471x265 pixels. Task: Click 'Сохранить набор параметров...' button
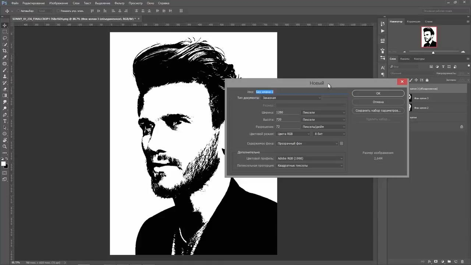[x=378, y=110]
